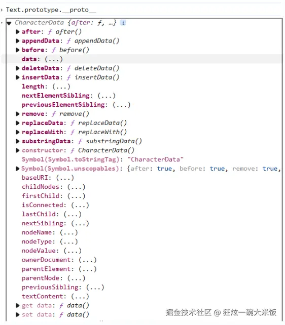Click the appendData property name

click(41, 41)
